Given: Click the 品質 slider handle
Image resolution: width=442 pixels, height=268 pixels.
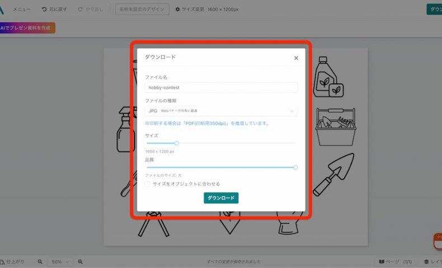Looking at the screenshot, I should [x=295, y=167].
